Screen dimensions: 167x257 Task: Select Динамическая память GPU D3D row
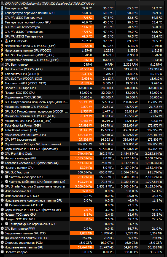pyautogui.click(x=82, y=238)
